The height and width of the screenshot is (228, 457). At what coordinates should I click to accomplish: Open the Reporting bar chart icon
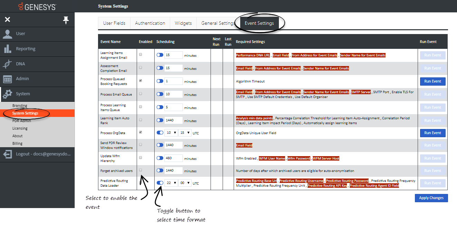click(x=8, y=49)
